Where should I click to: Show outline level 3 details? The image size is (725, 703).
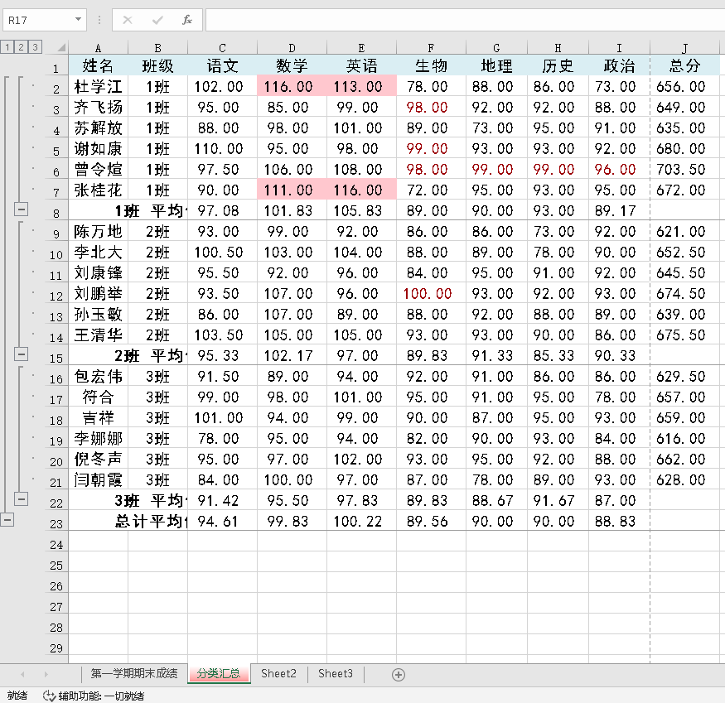[x=35, y=47]
